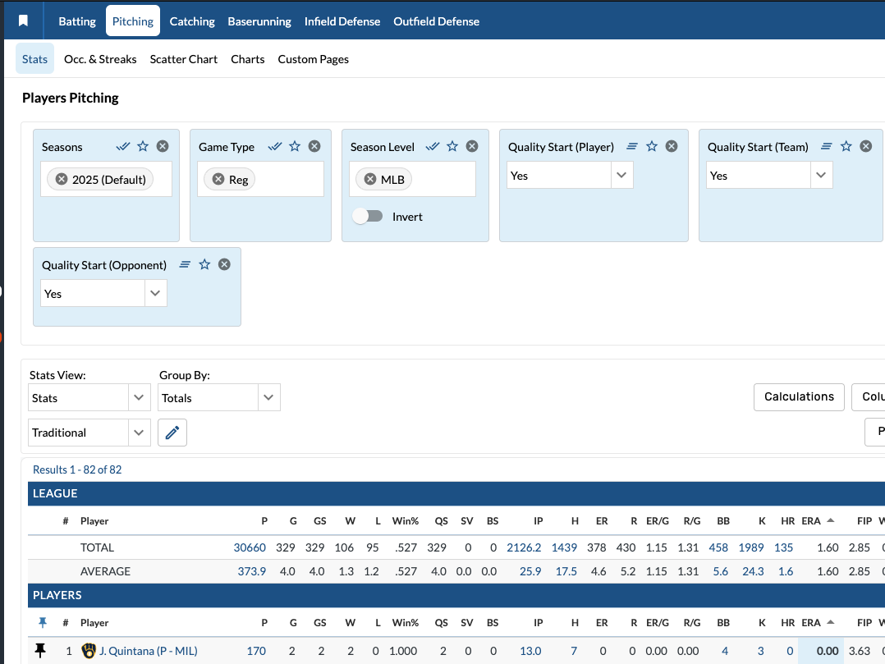Open the Stats View dropdown
The width and height of the screenshot is (885, 664).
click(139, 398)
